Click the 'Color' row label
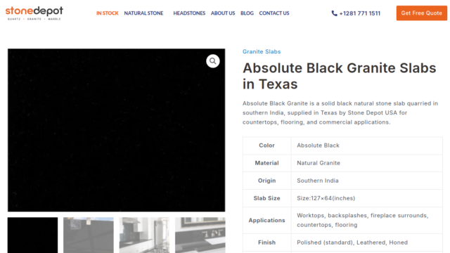450x253 pixels. pyautogui.click(x=266, y=145)
